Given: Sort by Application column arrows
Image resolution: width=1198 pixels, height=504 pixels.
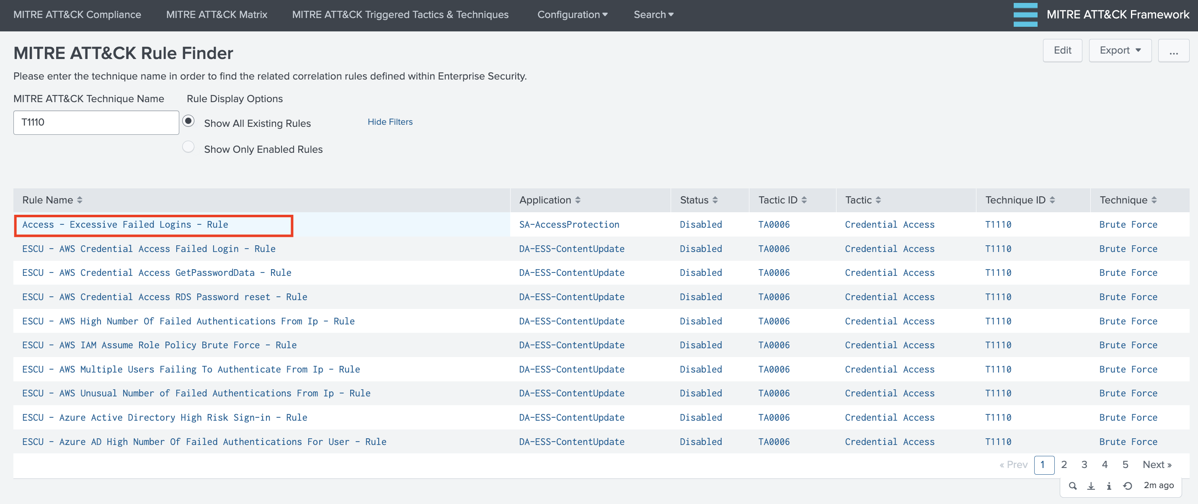Looking at the screenshot, I should pyautogui.click(x=578, y=200).
